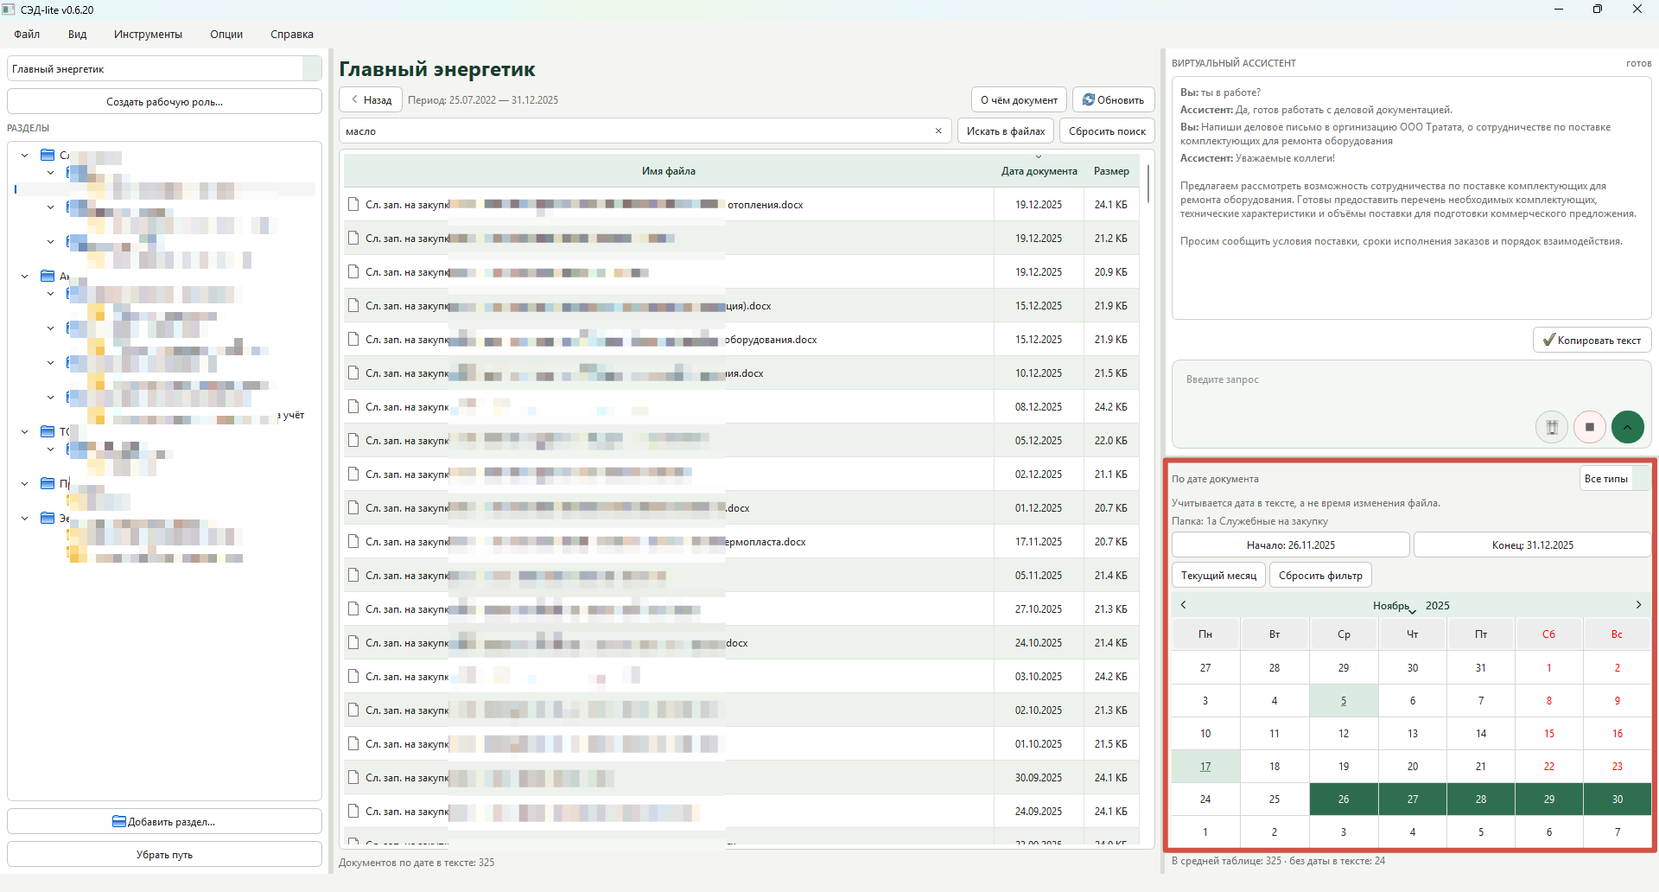Open the Инструменты menu
Screen dimensions: 1659x892
[x=148, y=35]
